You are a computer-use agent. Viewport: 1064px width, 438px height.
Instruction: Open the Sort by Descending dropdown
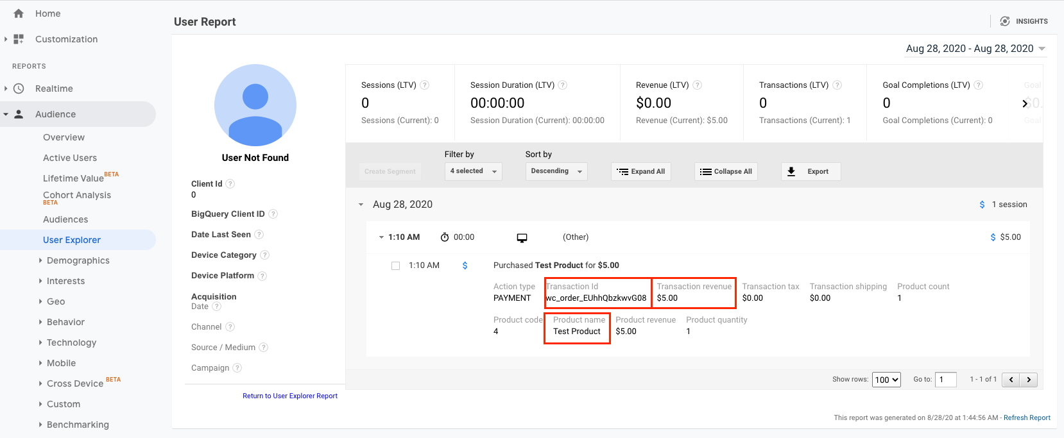(556, 171)
